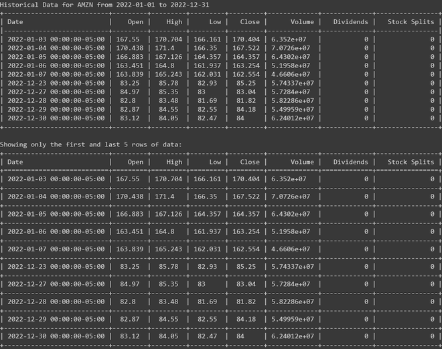The width and height of the screenshot is (442, 349).
Task: Click High 167.126 in the 'Showing only' table
Action: [x=169, y=214]
